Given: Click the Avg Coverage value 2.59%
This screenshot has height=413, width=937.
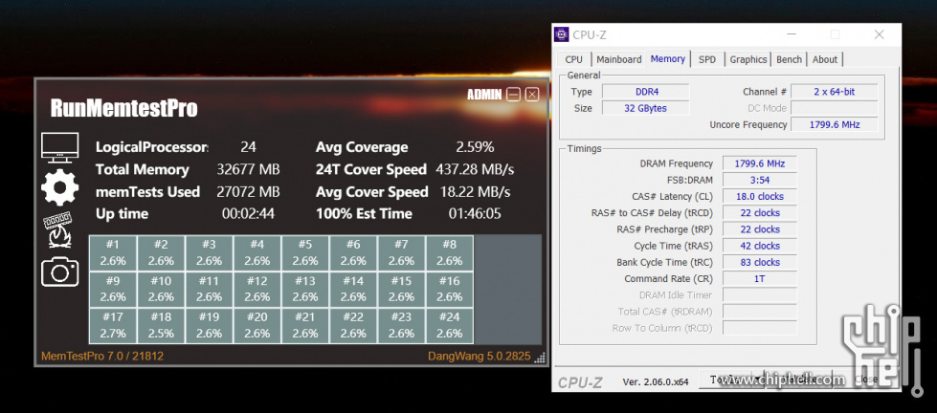Looking at the screenshot, I should click(x=475, y=147).
